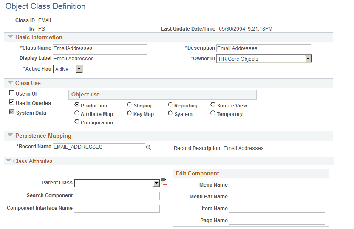This screenshot has width=354, height=229.
Task: Uncheck the Use in Queries checkbox
Action: [x=11, y=102]
